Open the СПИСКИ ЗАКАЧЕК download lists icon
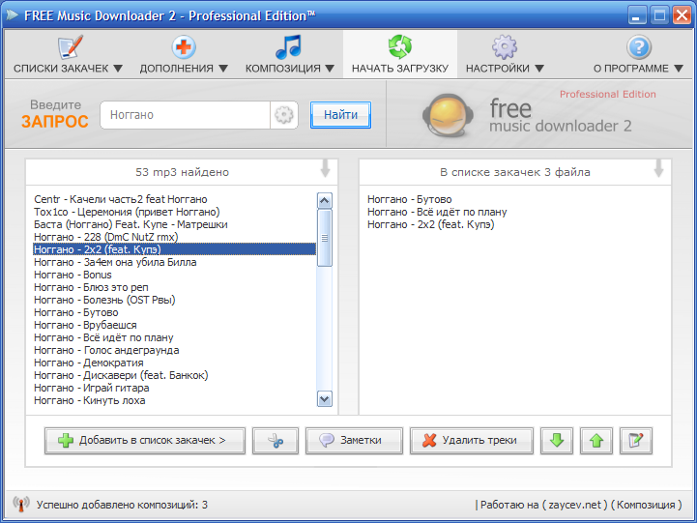Image resolution: width=697 pixels, height=523 pixels. [x=71, y=46]
